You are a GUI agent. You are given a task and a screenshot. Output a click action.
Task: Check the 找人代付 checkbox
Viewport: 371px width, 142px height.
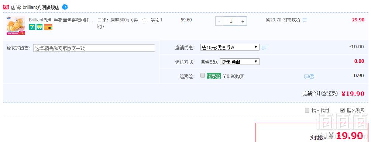click(307, 110)
